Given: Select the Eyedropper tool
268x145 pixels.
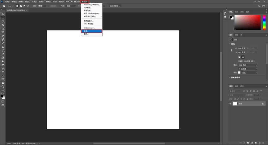Looking at the screenshot, I should click(3, 36).
